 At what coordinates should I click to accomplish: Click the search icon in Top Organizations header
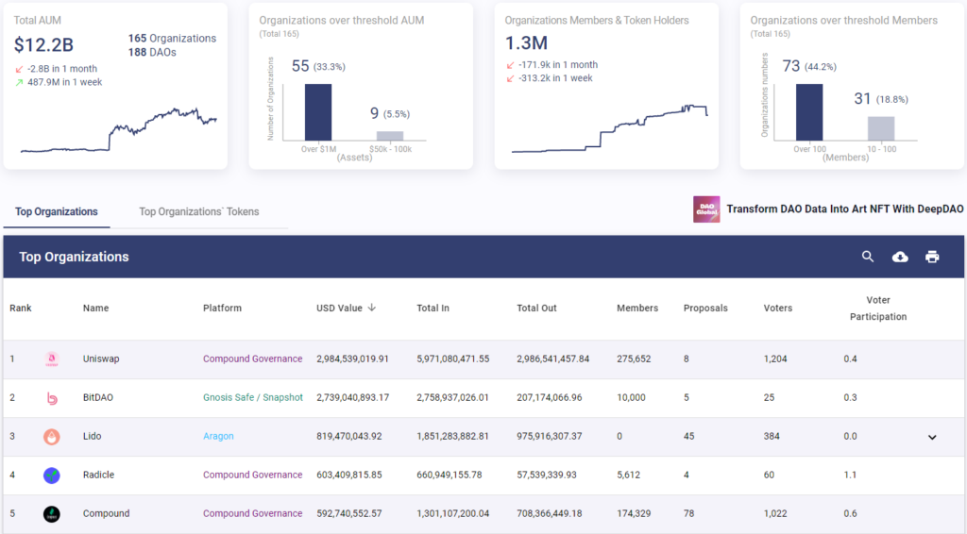[x=868, y=257]
